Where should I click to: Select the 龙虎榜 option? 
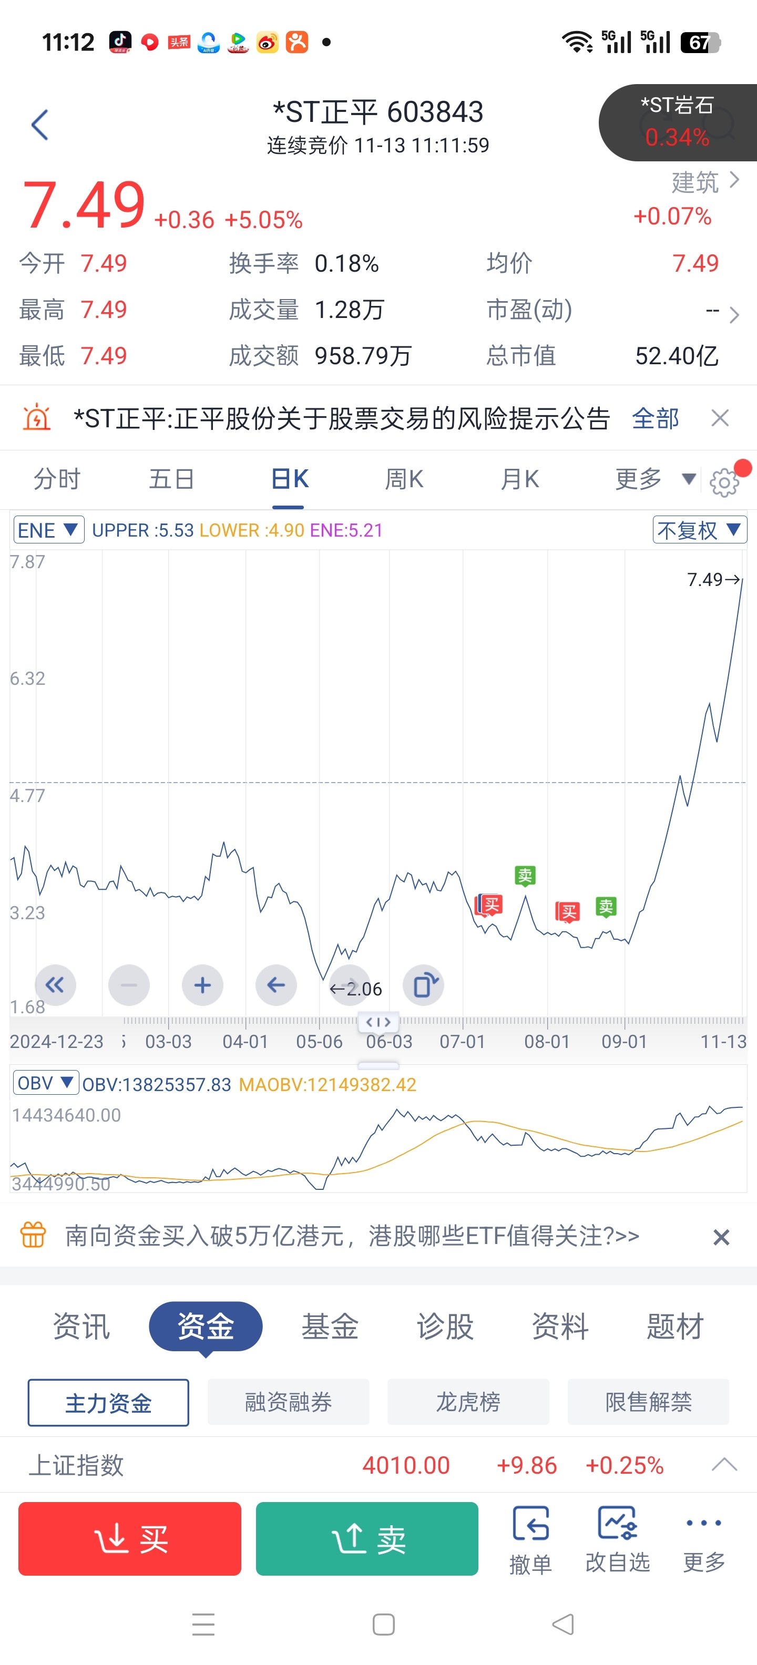468,1402
